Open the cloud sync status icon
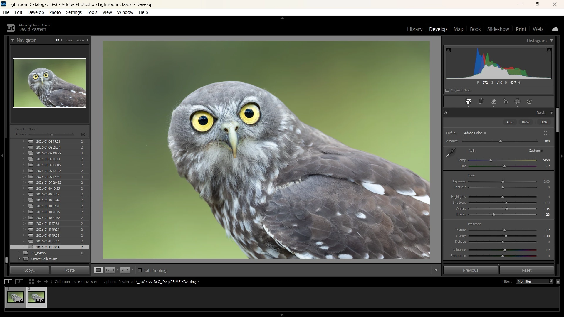 pos(555,29)
